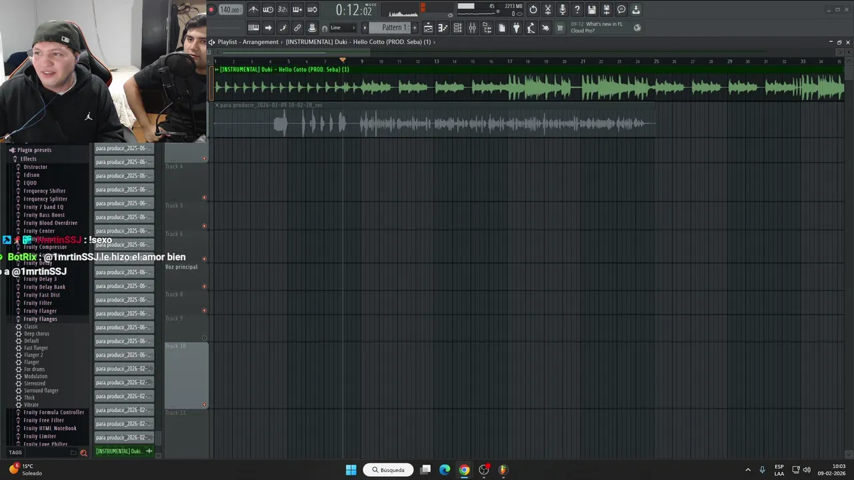Viewport: 854px width, 480px height.
Task: Click the globe icon in news panel
Action: 637,27
